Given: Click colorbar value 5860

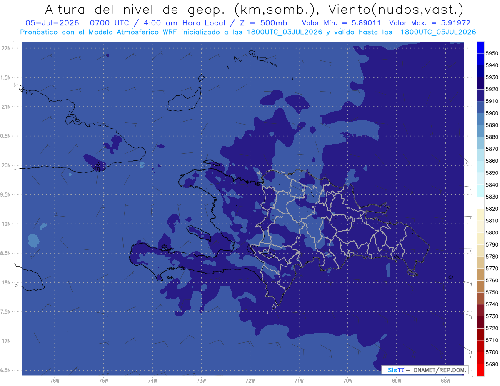Looking at the screenshot, I should pos(492,161).
